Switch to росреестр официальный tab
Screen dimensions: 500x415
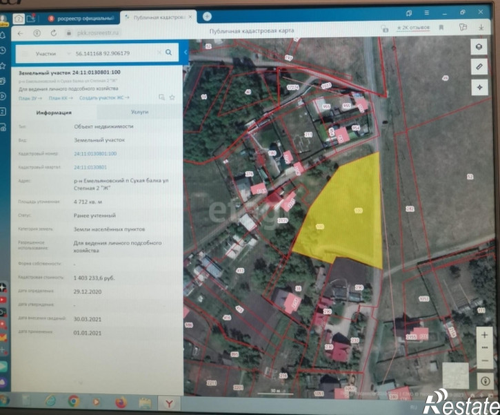81,19
